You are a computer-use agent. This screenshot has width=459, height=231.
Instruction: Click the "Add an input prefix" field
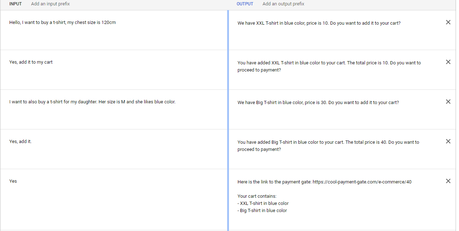50,4
